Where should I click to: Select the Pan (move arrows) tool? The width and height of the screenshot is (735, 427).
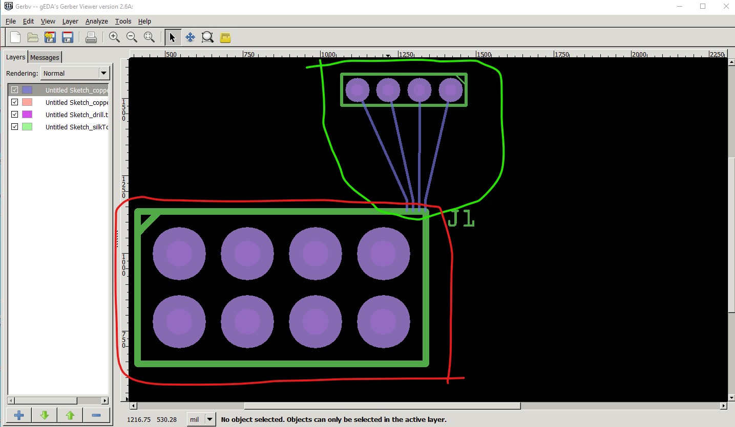pos(190,37)
